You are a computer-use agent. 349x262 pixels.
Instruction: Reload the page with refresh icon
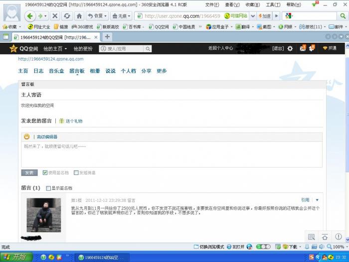[67, 16]
